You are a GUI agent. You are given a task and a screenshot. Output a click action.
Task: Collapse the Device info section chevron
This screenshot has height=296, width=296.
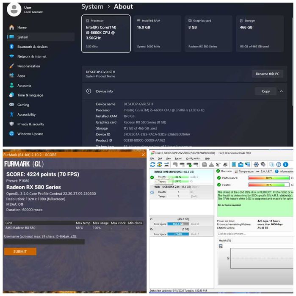281,91
